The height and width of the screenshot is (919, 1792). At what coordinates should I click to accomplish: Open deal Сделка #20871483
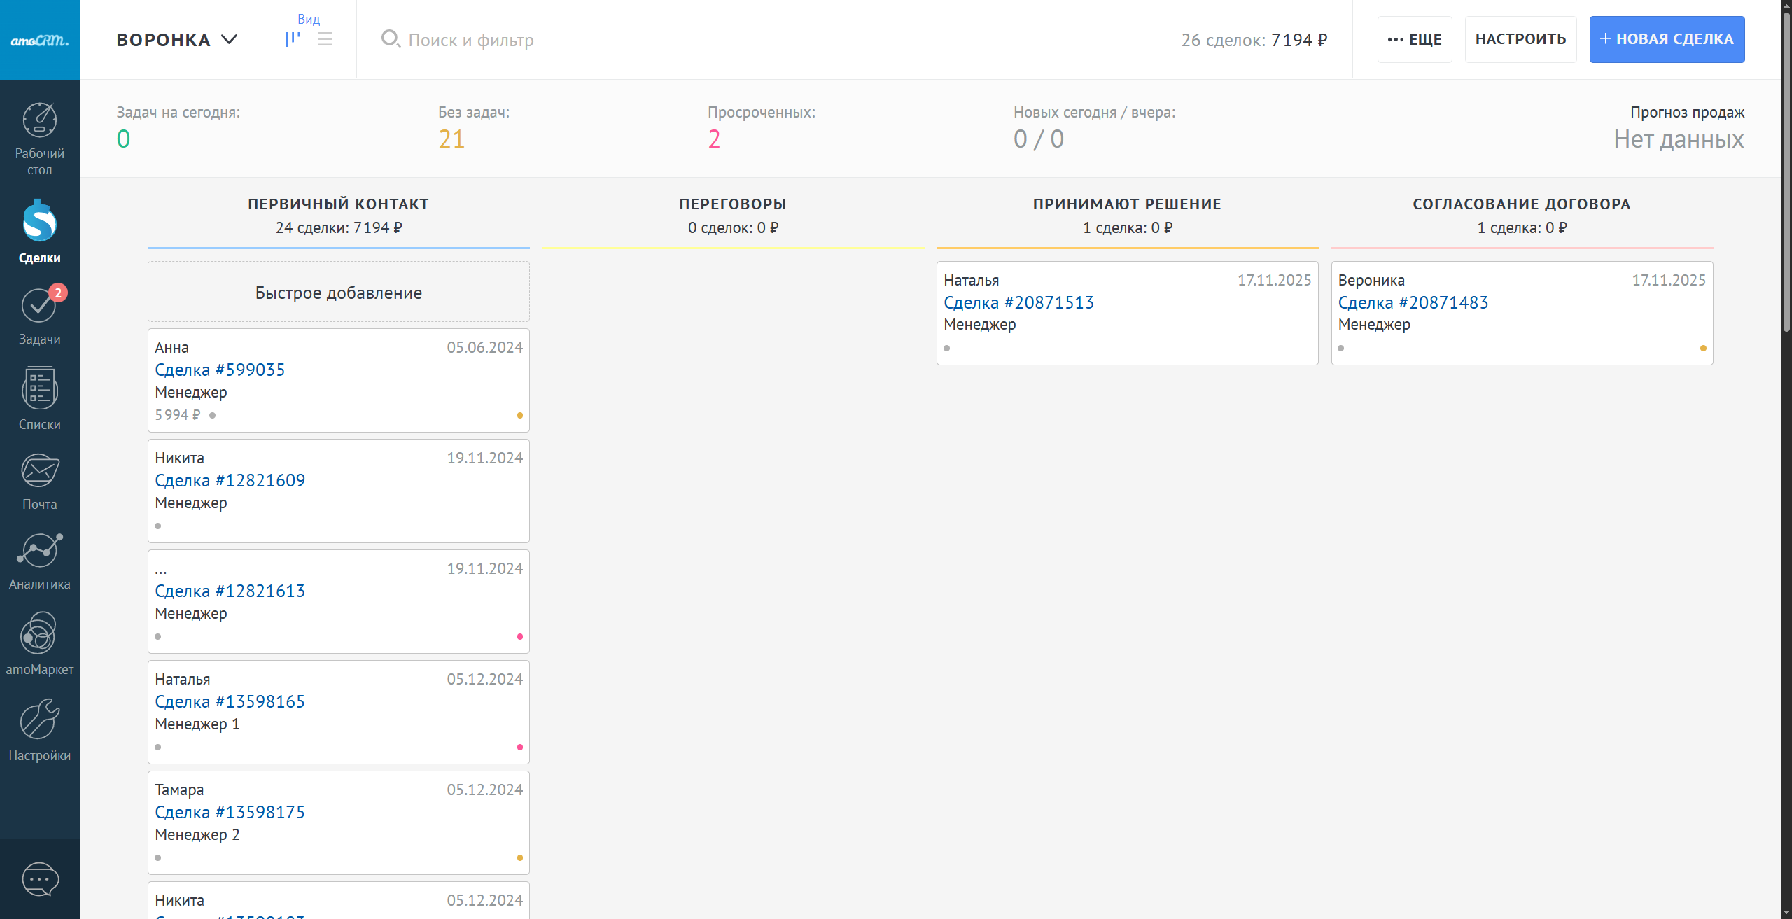(1413, 302)
